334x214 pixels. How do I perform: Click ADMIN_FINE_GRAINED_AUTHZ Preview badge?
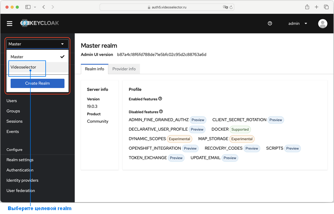click(198, 120)
